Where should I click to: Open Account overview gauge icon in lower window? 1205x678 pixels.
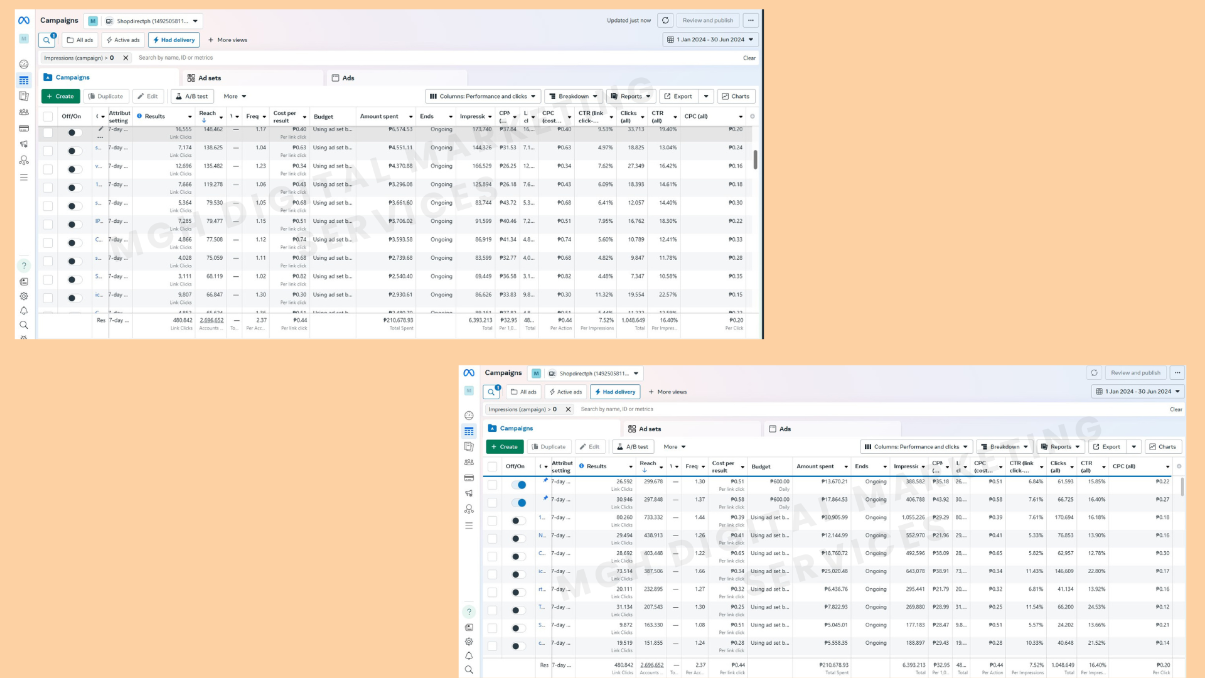(x=469, y=416)
